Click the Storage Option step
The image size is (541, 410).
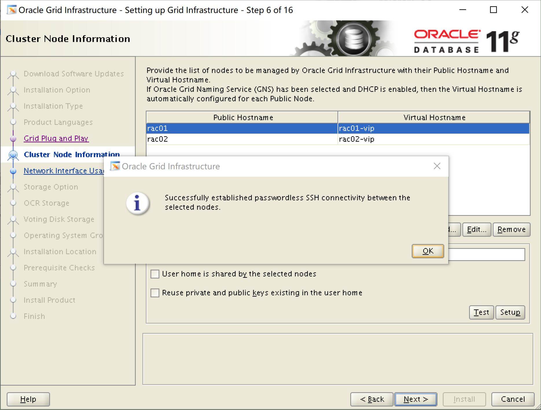click(51, 187)
